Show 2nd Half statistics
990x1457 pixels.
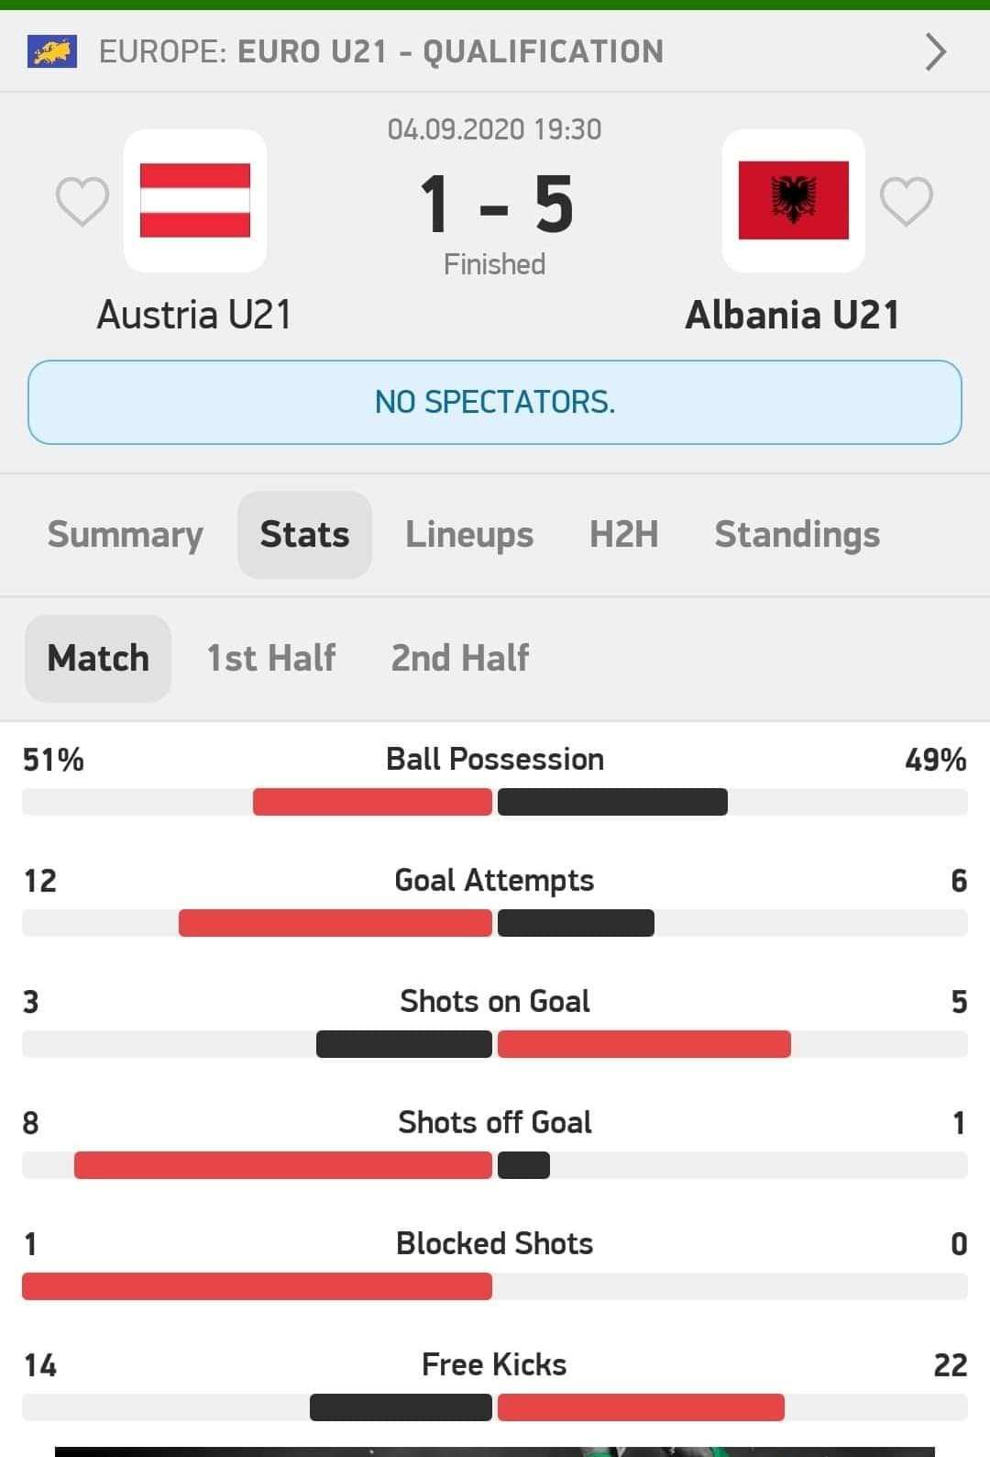[x=460, y=658]
